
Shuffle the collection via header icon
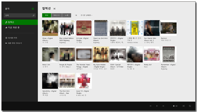click(54, 9)
